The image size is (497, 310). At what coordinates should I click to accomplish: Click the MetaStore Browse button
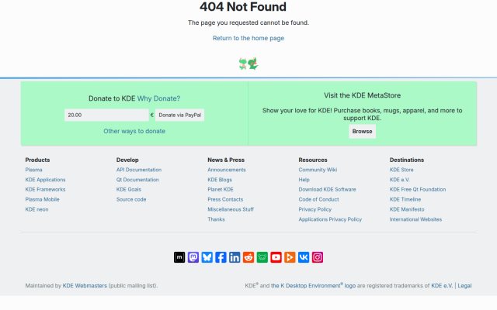[x=363, y=131]
